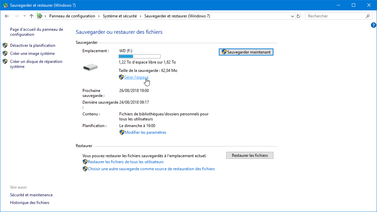Image resolution: width=377 pixels, height=212 pixels.
Task: Click shield icon beside Choisir une autre sauvegarde
Action: coord(85,169)
